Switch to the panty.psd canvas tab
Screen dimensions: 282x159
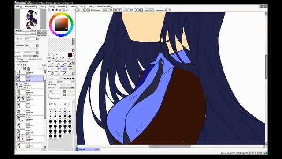[x=88, y=149]
